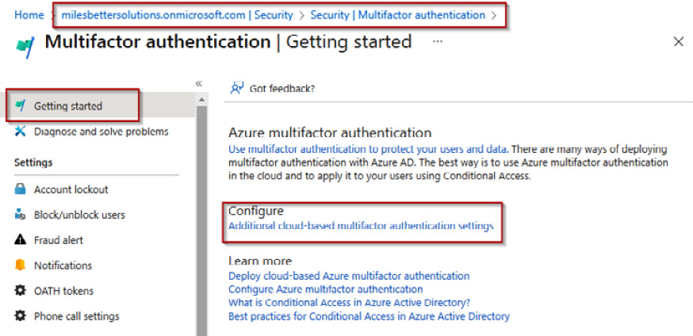
Task: Open milesbettersolutions.onmicrosoft.com Security breadcrumb
Action: tap(178, 15)
